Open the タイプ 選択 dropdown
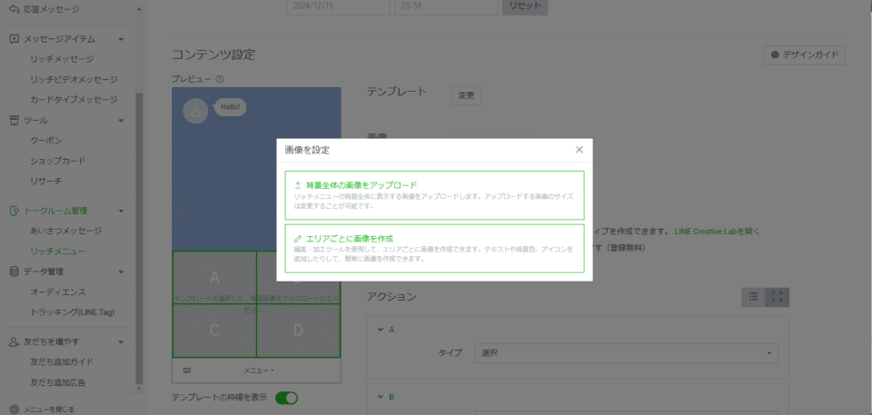Image resolution: width=872 pixels, height=415 pixels. [x=626, y=353]
